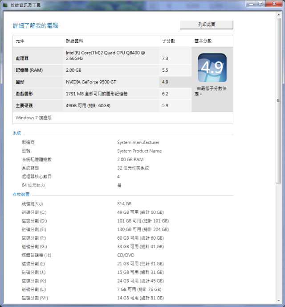Image resolution: width=285 pixels, height=307 pixels.
Task: Click the 由最低子分數決定 caption
Action: (x=211, y=91)
